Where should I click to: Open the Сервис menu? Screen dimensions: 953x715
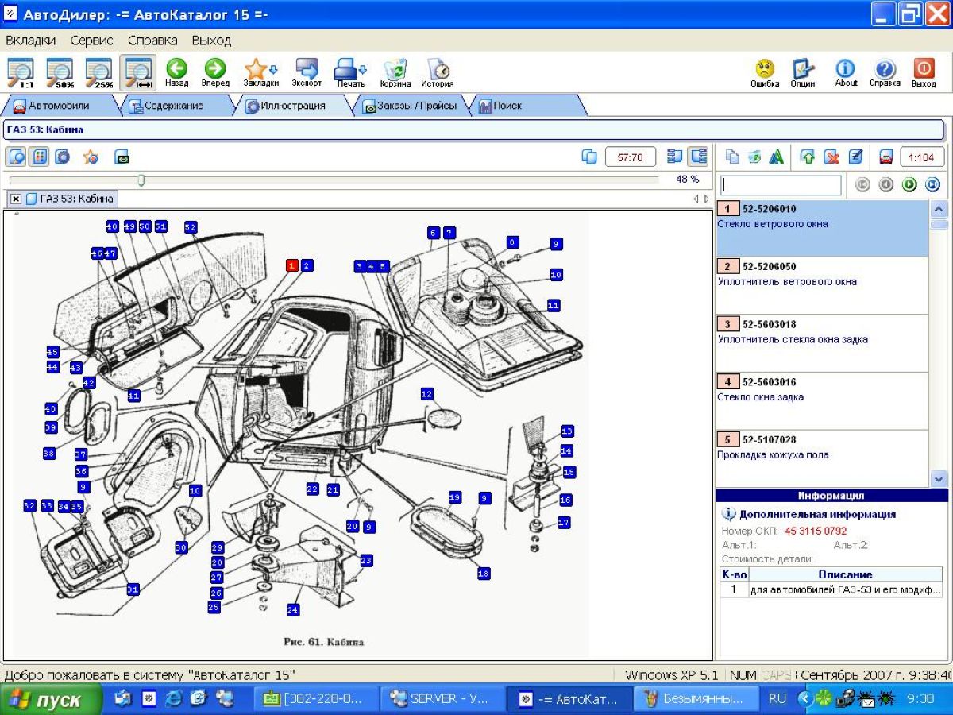pyautogui.click(x=91, y=40)
